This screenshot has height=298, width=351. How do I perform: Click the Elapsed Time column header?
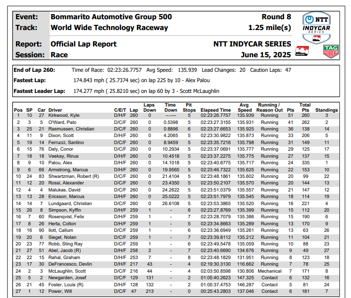[216, 110]
